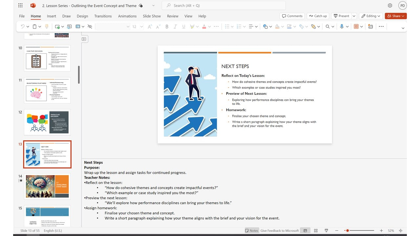Expand the Editing mode dropdown

pyautogui.click(x=371, y=16)
